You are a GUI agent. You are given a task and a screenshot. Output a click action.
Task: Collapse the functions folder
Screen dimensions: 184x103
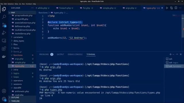[22, 55]
